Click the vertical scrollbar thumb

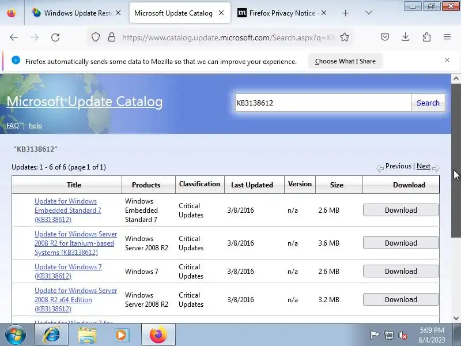click(456, 160)
